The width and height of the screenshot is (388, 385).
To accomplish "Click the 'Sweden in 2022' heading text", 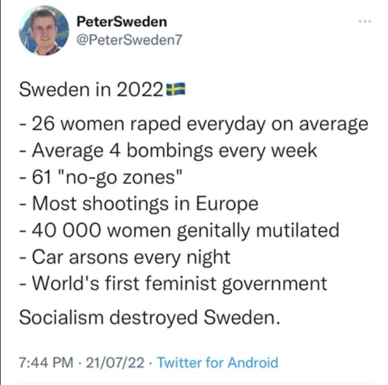I will point(92,89).
